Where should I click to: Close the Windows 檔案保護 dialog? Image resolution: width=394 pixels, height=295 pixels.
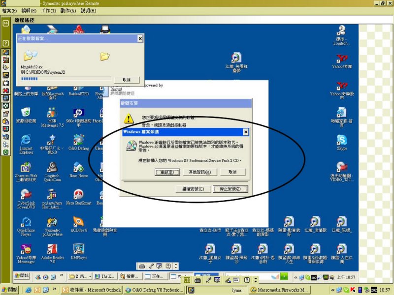pyautogui.click(x=246, y=132)
